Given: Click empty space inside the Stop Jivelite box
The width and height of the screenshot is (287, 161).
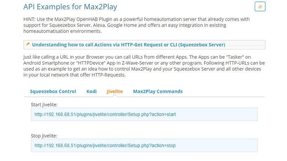Looking at the screenshot, I should (x=216, y=146).
